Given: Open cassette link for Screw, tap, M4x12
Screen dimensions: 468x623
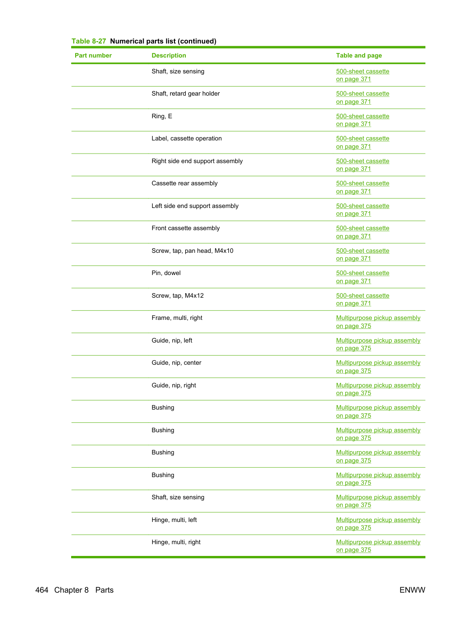Looking at the screenshot, I should (362, 299).
